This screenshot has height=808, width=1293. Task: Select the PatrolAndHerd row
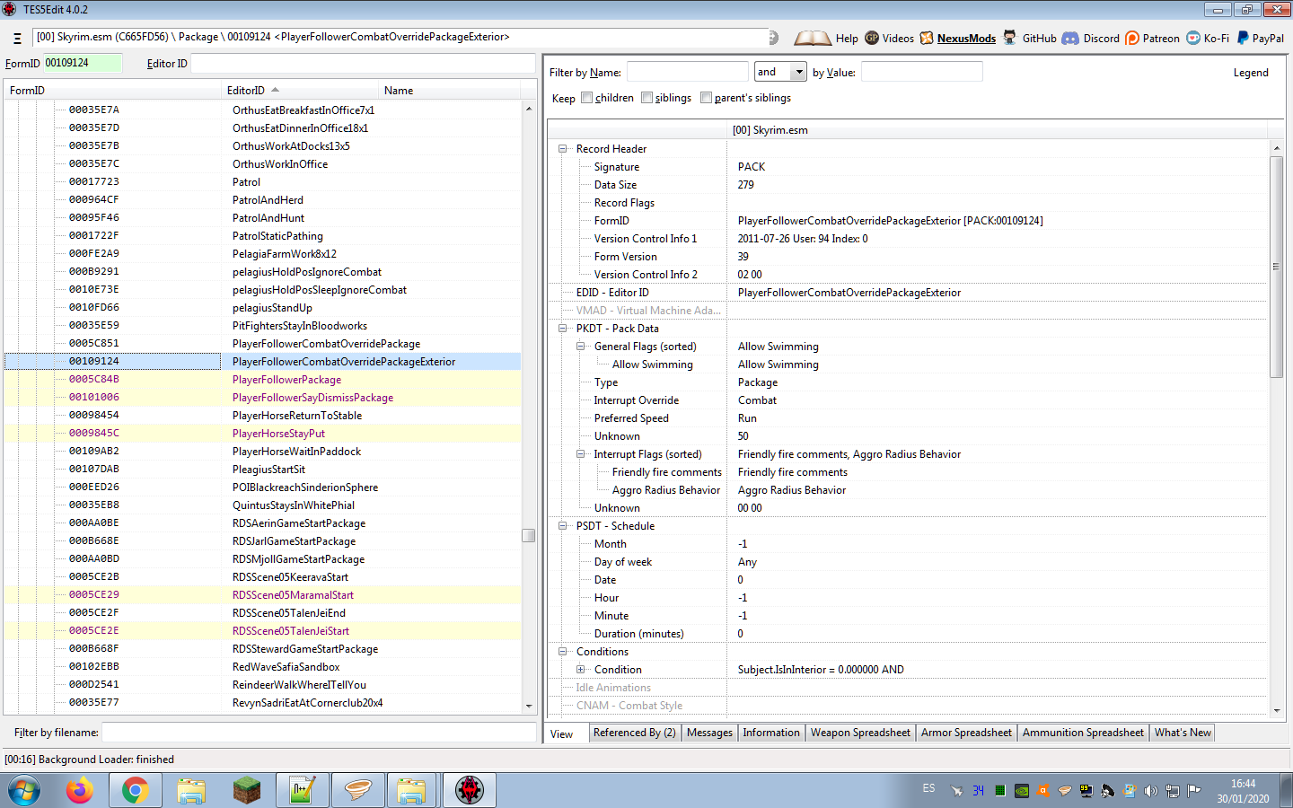pyautogui.click(x=262, y=200)
